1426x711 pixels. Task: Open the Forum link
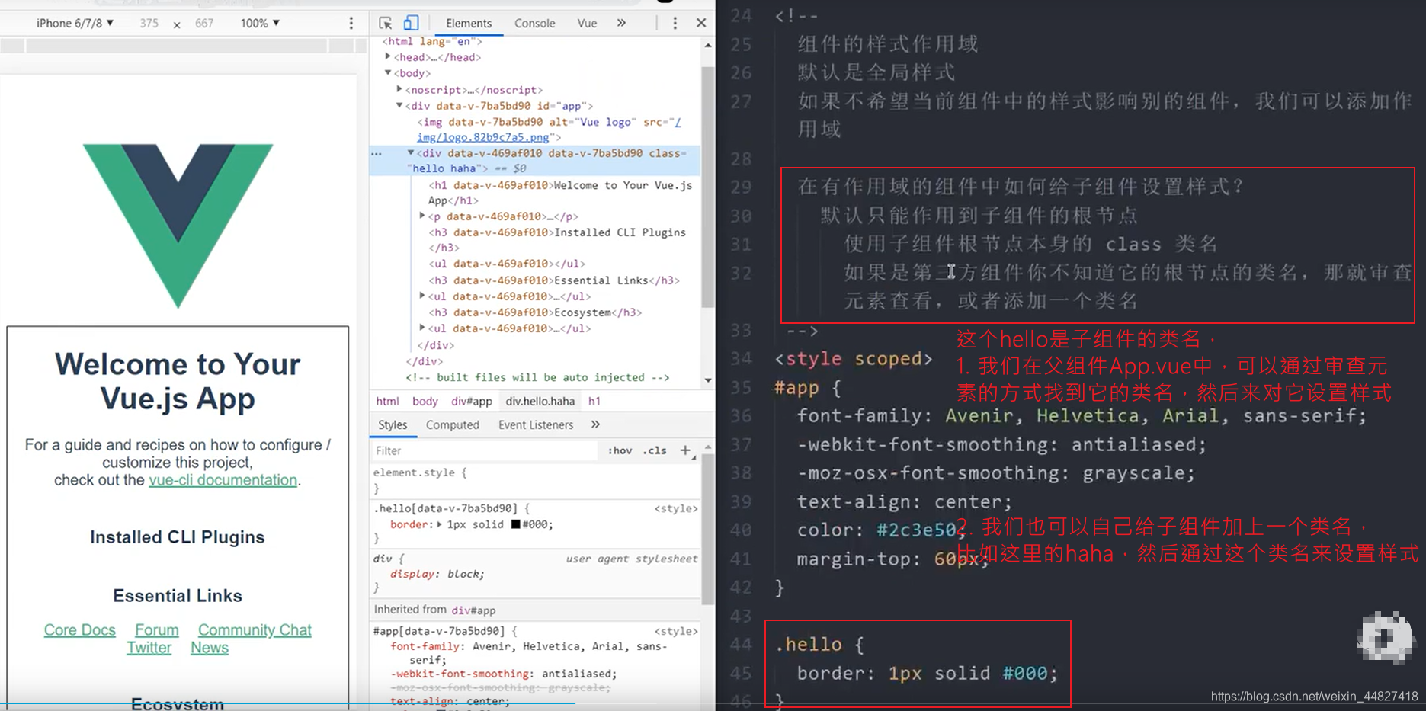pyautogui.click(x=157, y=630)
